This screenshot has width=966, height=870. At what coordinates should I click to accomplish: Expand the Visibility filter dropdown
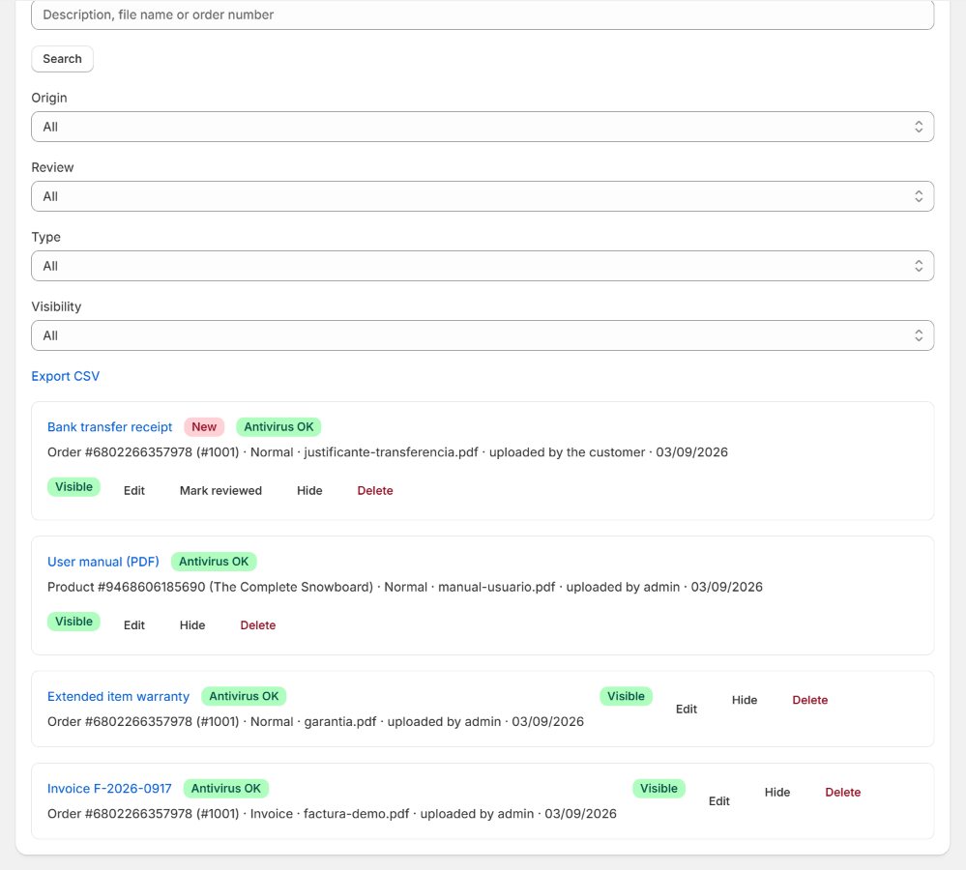pyautogui.click(x=483, y=335)
